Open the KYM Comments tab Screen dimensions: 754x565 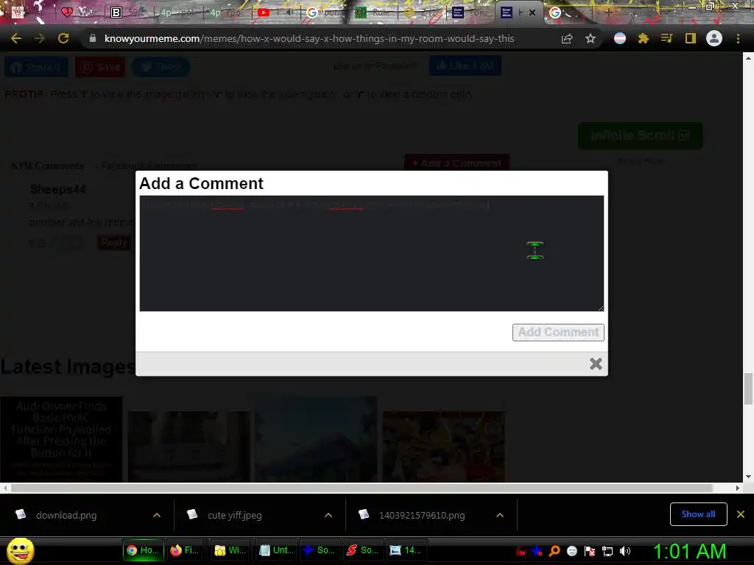click(48, 166)
